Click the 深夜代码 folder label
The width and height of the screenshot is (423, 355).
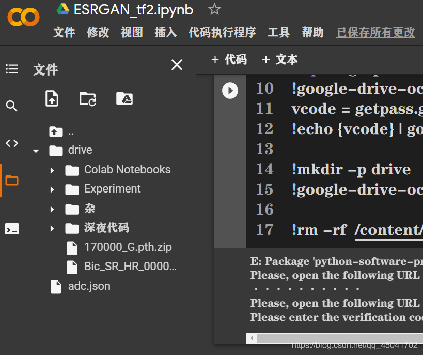tap(106, 228)
